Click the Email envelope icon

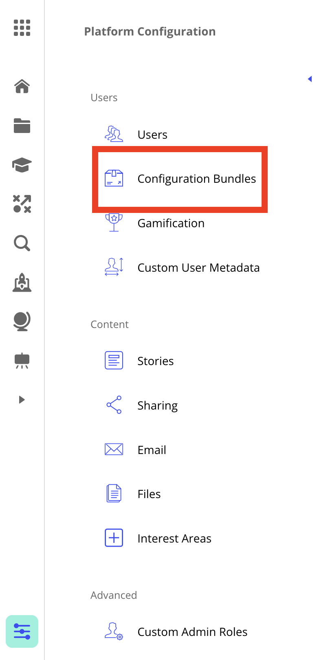(114, 450)
